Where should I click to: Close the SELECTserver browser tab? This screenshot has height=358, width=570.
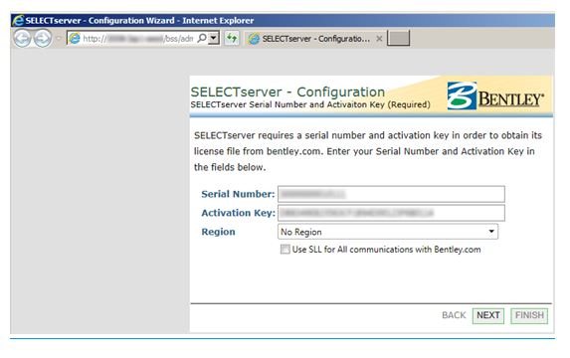(379, 39)
